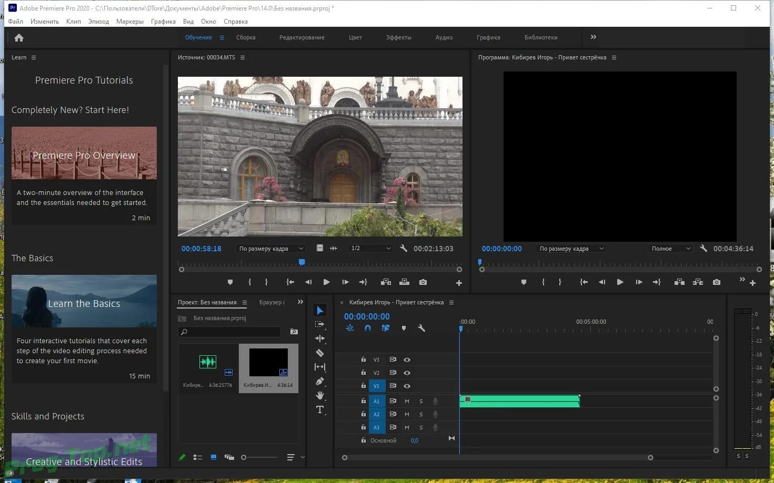Mute audio track A1

coord(407,401)
